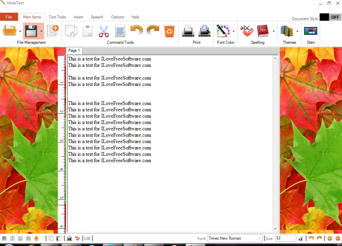This screenshot has width=342, height=246.
Task: Click the scrollbar down arrow in document
Action: coord(275,229)
